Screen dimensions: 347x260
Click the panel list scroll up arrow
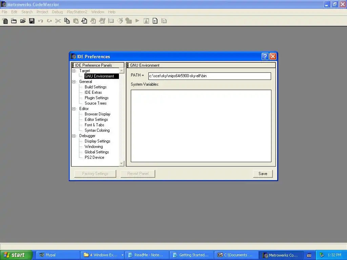point(122,71)
